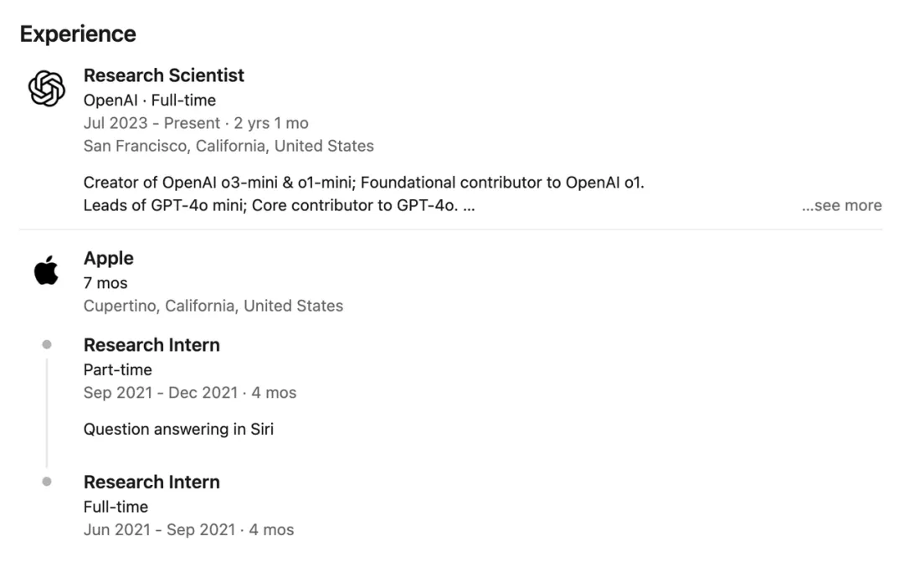This screenshot has height=562, width=904.
Task: Click the Cupertino, California location text
Action: pyautogui.click(x=213, y=306)
